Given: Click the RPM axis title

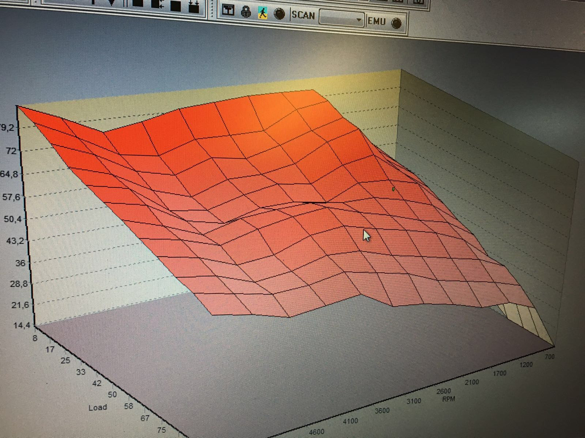Looking at the screenshot, I should pos(449,399).
